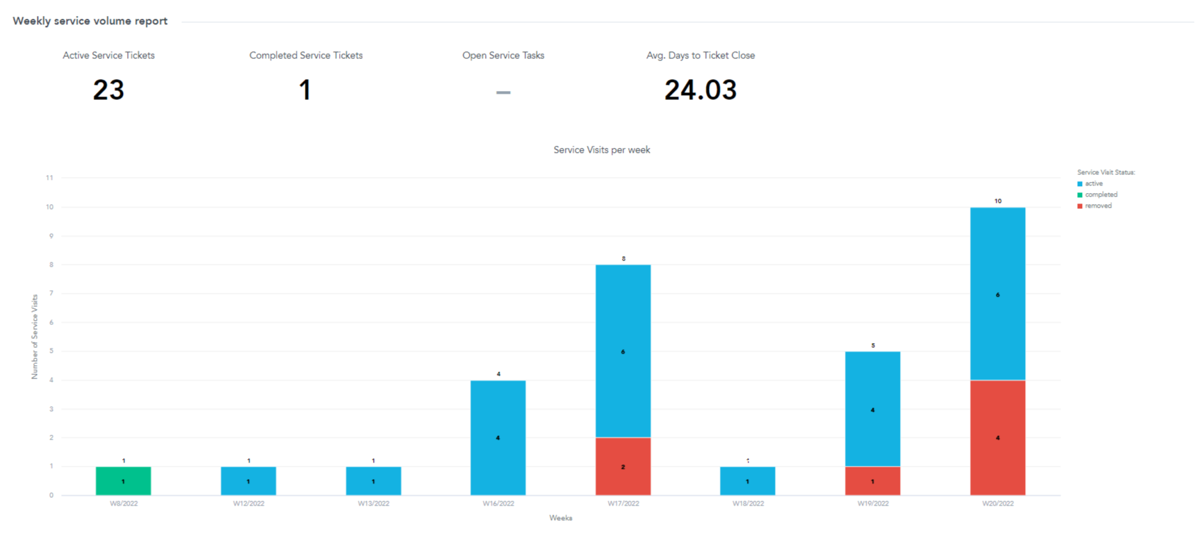Select the blue active bar for W16/2022
Screen dimensions: 1203x541
tap(498, 438)
